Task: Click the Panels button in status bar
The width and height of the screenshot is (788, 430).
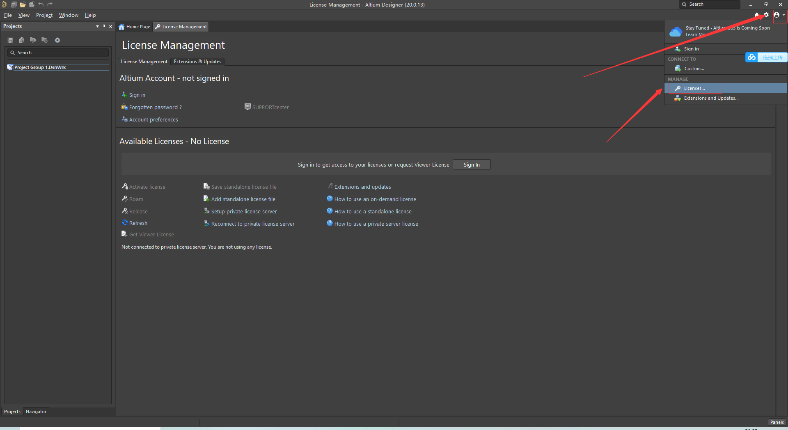Action: pyautogui.click(x=777, y=422)
